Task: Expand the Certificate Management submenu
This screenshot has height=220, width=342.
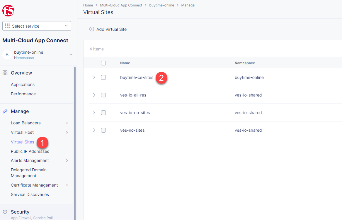Action: coord(67,185)
